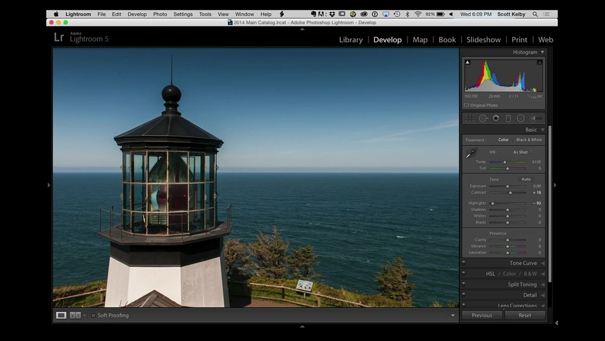Switch to the Print module
Viewport: 605px width, 341px height.
click(x=519, y=40)
